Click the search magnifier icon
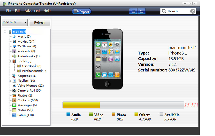Viewport: 215px width, 136px height. (164, 11)
